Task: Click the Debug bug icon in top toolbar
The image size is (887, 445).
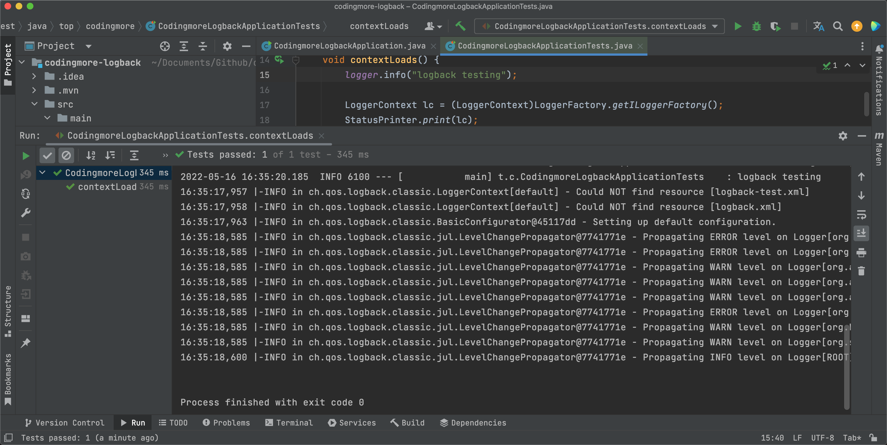Action: tap(756, 26)
